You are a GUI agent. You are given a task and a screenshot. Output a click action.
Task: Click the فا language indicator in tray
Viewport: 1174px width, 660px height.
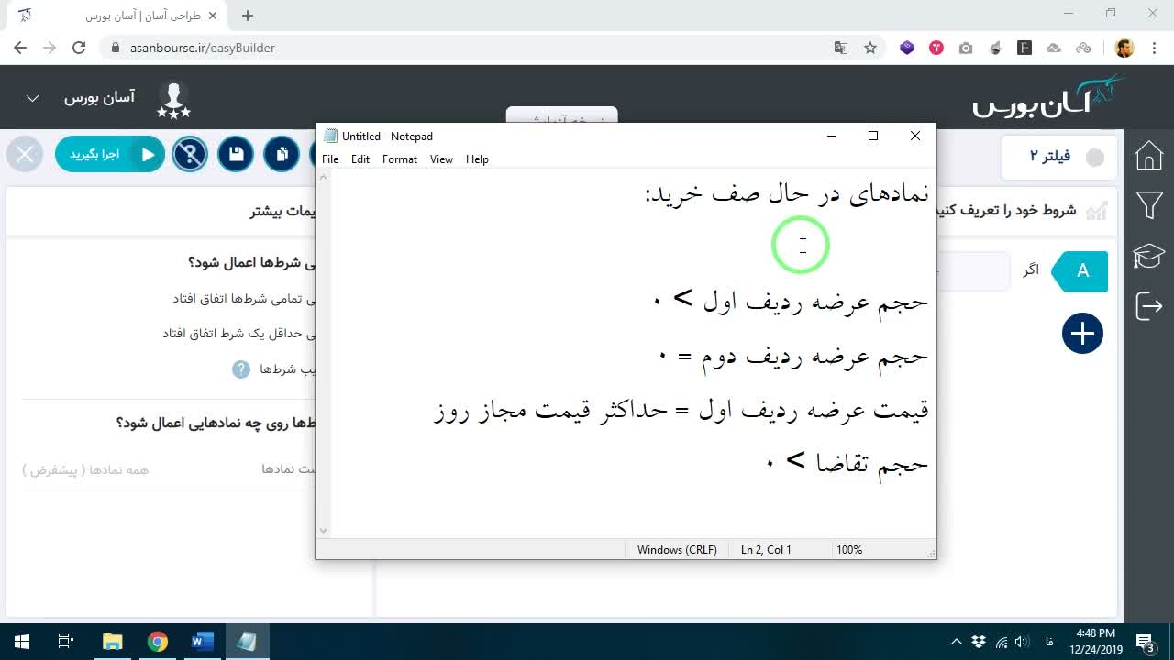1049,642
